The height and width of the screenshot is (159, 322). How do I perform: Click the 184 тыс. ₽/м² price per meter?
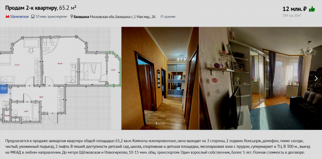point(292,15)
